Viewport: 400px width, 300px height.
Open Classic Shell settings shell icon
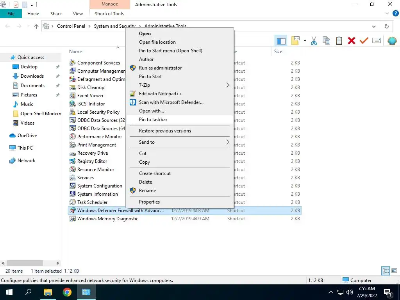392,41
